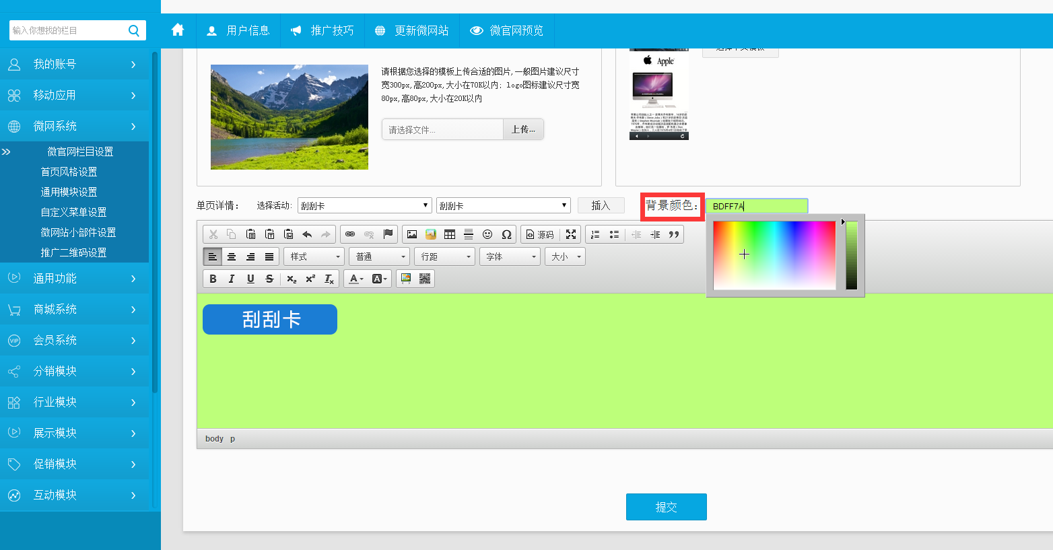
Task: Open the 字体 font dropdown
Action: pos(510,256)
